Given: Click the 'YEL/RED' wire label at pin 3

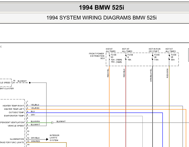Looking at the screenshot, I should click(35, 108).
